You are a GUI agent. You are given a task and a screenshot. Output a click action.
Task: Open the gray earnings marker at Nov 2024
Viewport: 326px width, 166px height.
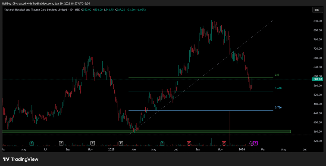pyautogui.click(x=93, y=143)
